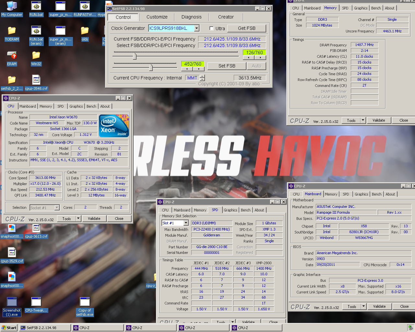The image size is (415, 332).
Task: Click the Rampage III Formula model value
Action: 346,212
